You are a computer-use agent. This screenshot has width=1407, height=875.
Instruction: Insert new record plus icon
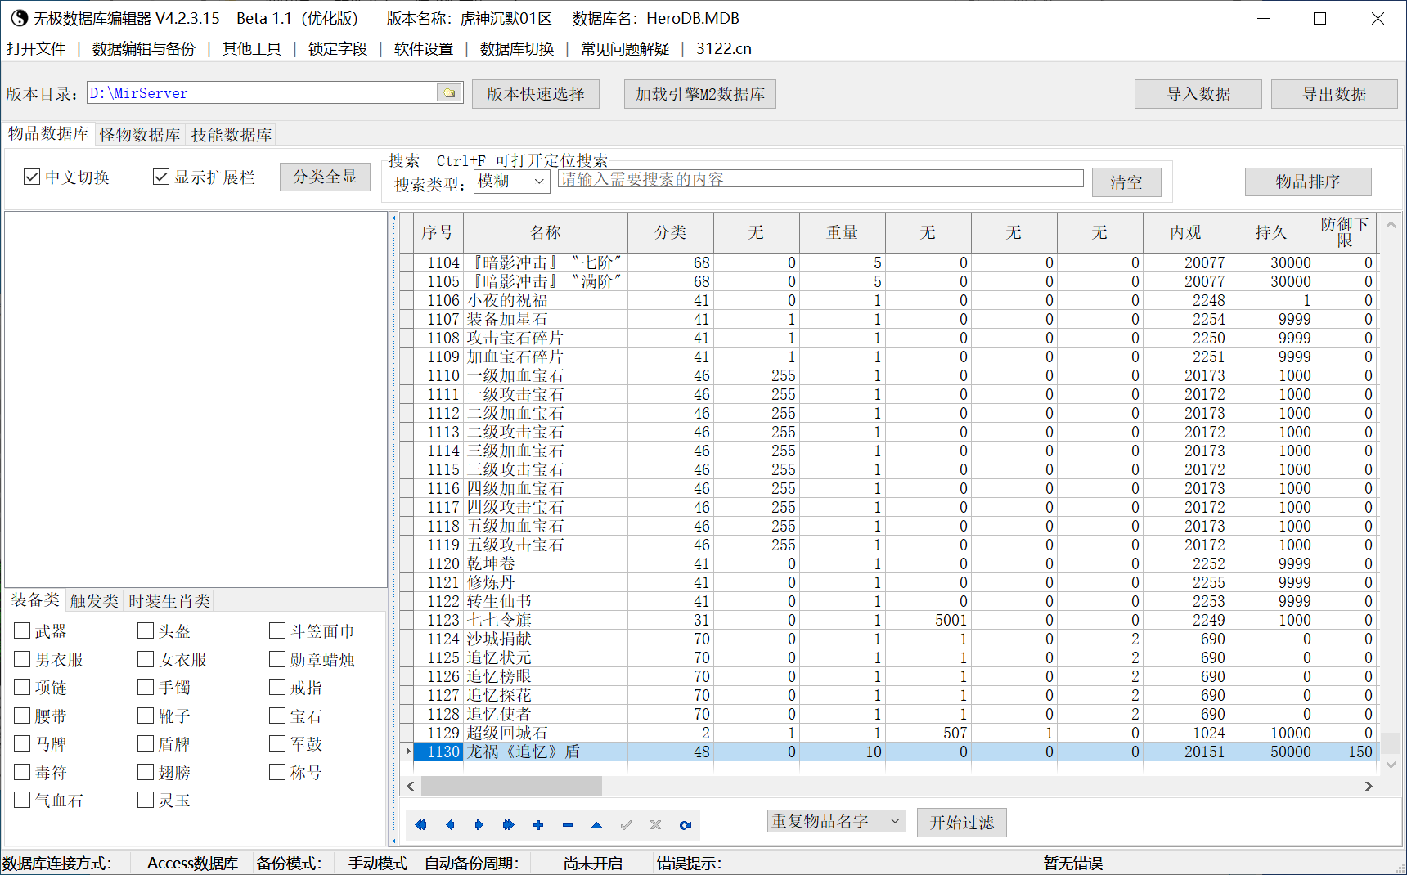[538, 825]
